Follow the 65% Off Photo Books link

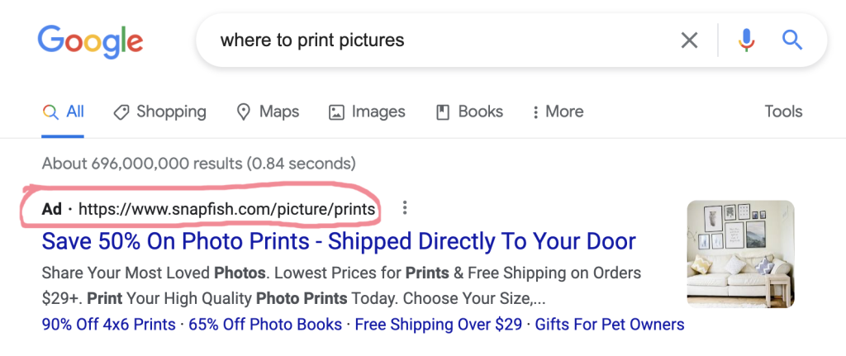tap(265, 325)
